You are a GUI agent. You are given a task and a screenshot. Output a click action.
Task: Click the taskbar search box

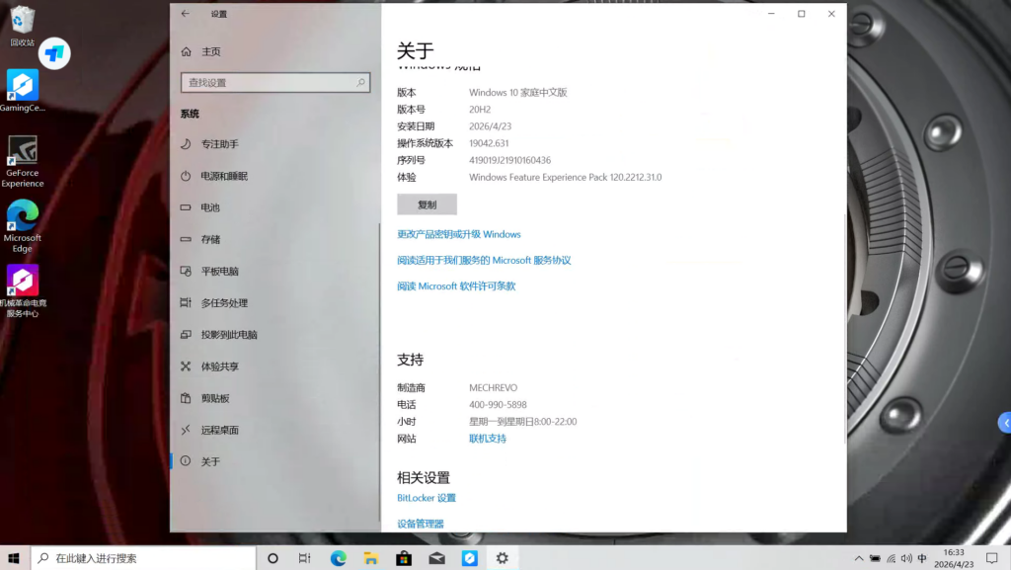point(143,558)
